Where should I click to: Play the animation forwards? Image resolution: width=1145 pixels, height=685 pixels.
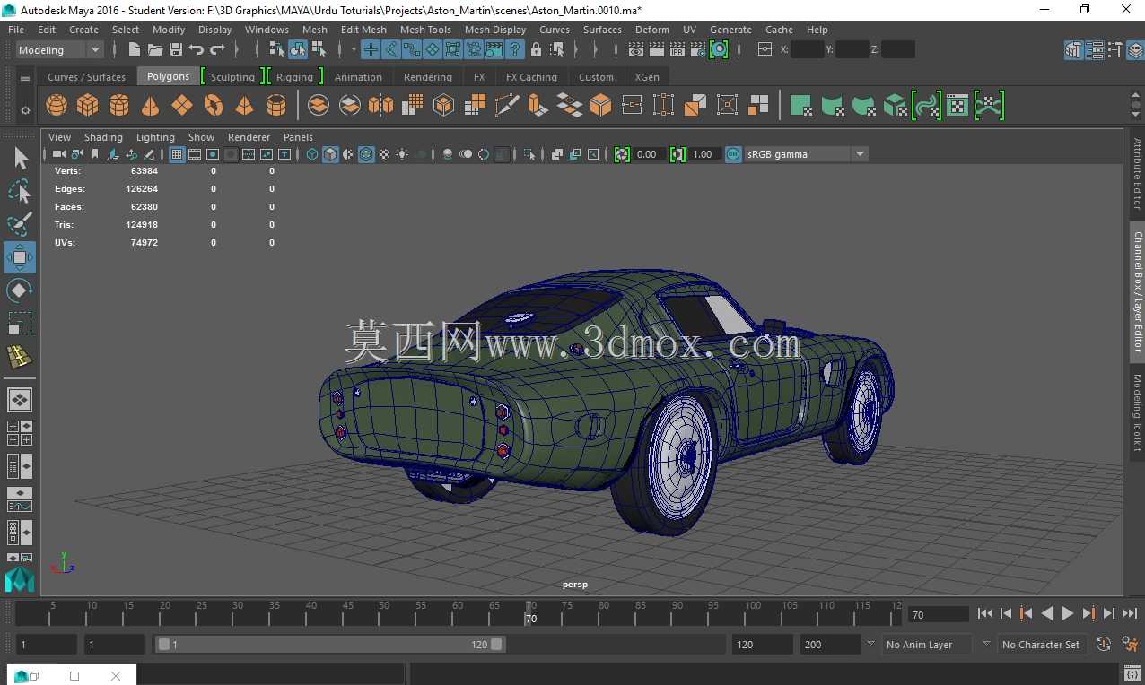tap(1067, 613)
